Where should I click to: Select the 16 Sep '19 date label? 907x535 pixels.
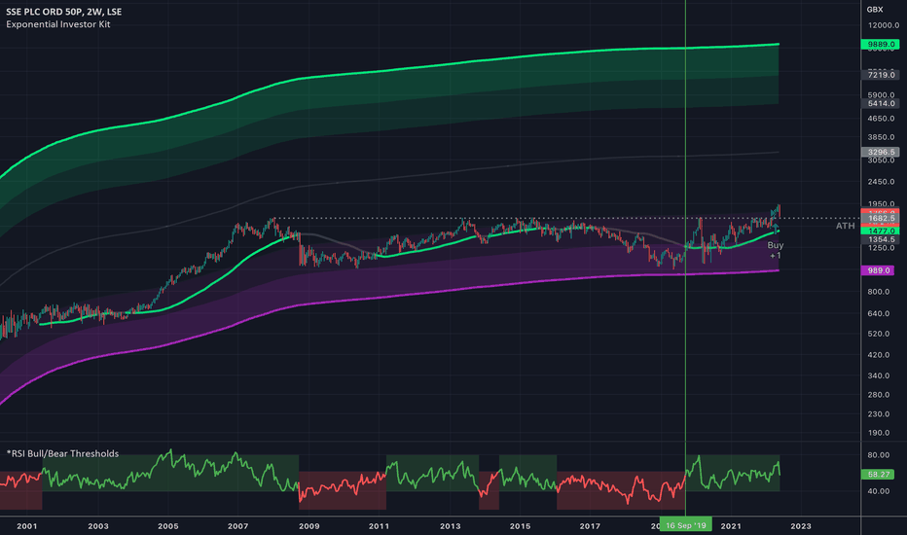686,525
